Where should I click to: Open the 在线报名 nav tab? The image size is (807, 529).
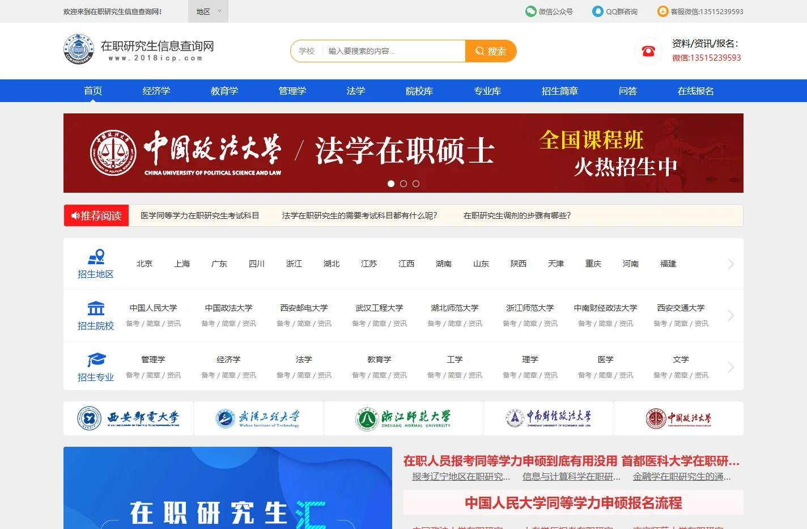[696, 91]
